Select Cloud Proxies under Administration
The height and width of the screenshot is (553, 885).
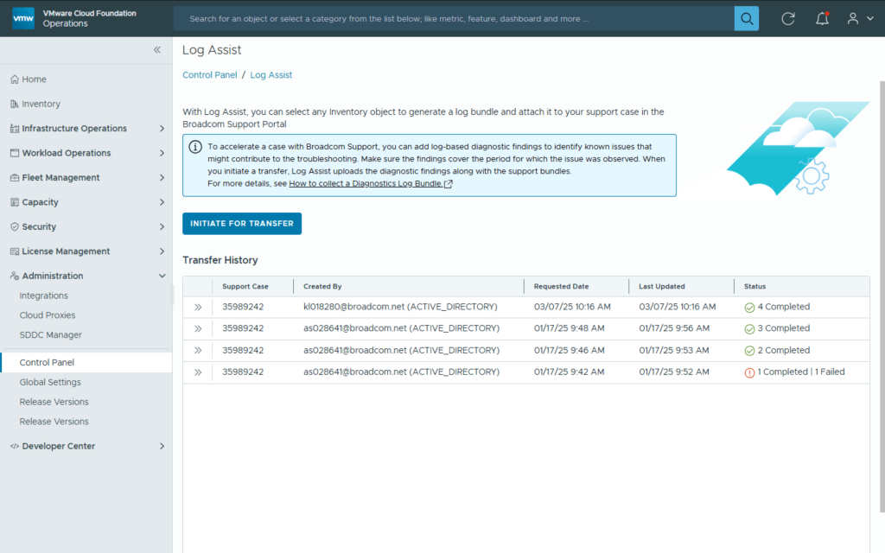click(48, 315)
